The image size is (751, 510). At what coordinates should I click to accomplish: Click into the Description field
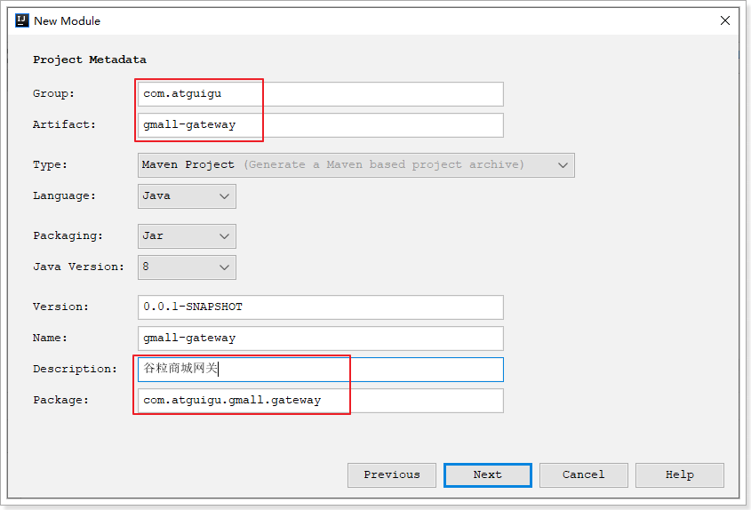click(x=320, y=369)
